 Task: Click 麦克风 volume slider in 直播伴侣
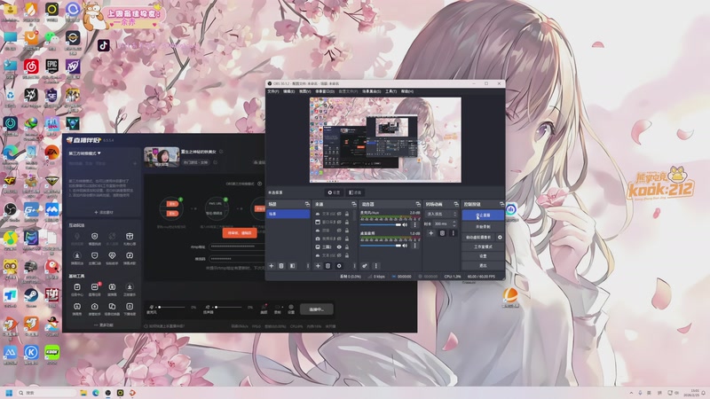point(172,307)
